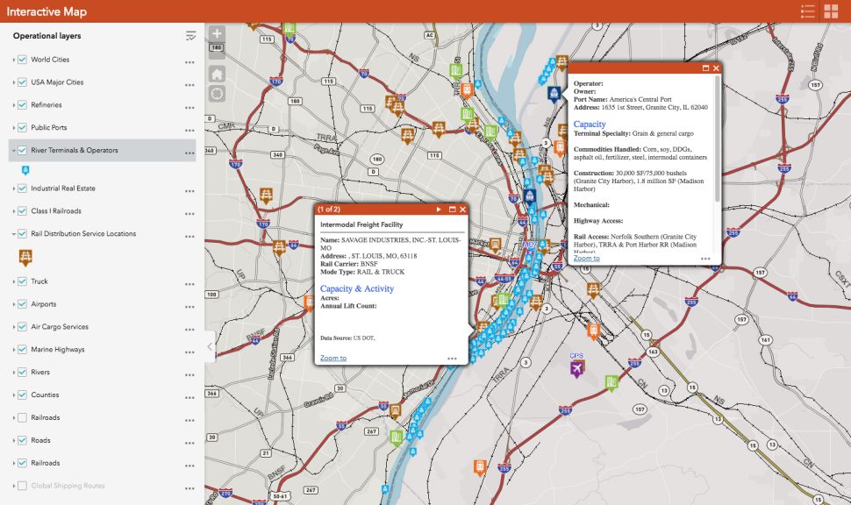The image size is (851, 505).
Task: Click the purple CPS airport marker
Action: click(x=576, y=369)
